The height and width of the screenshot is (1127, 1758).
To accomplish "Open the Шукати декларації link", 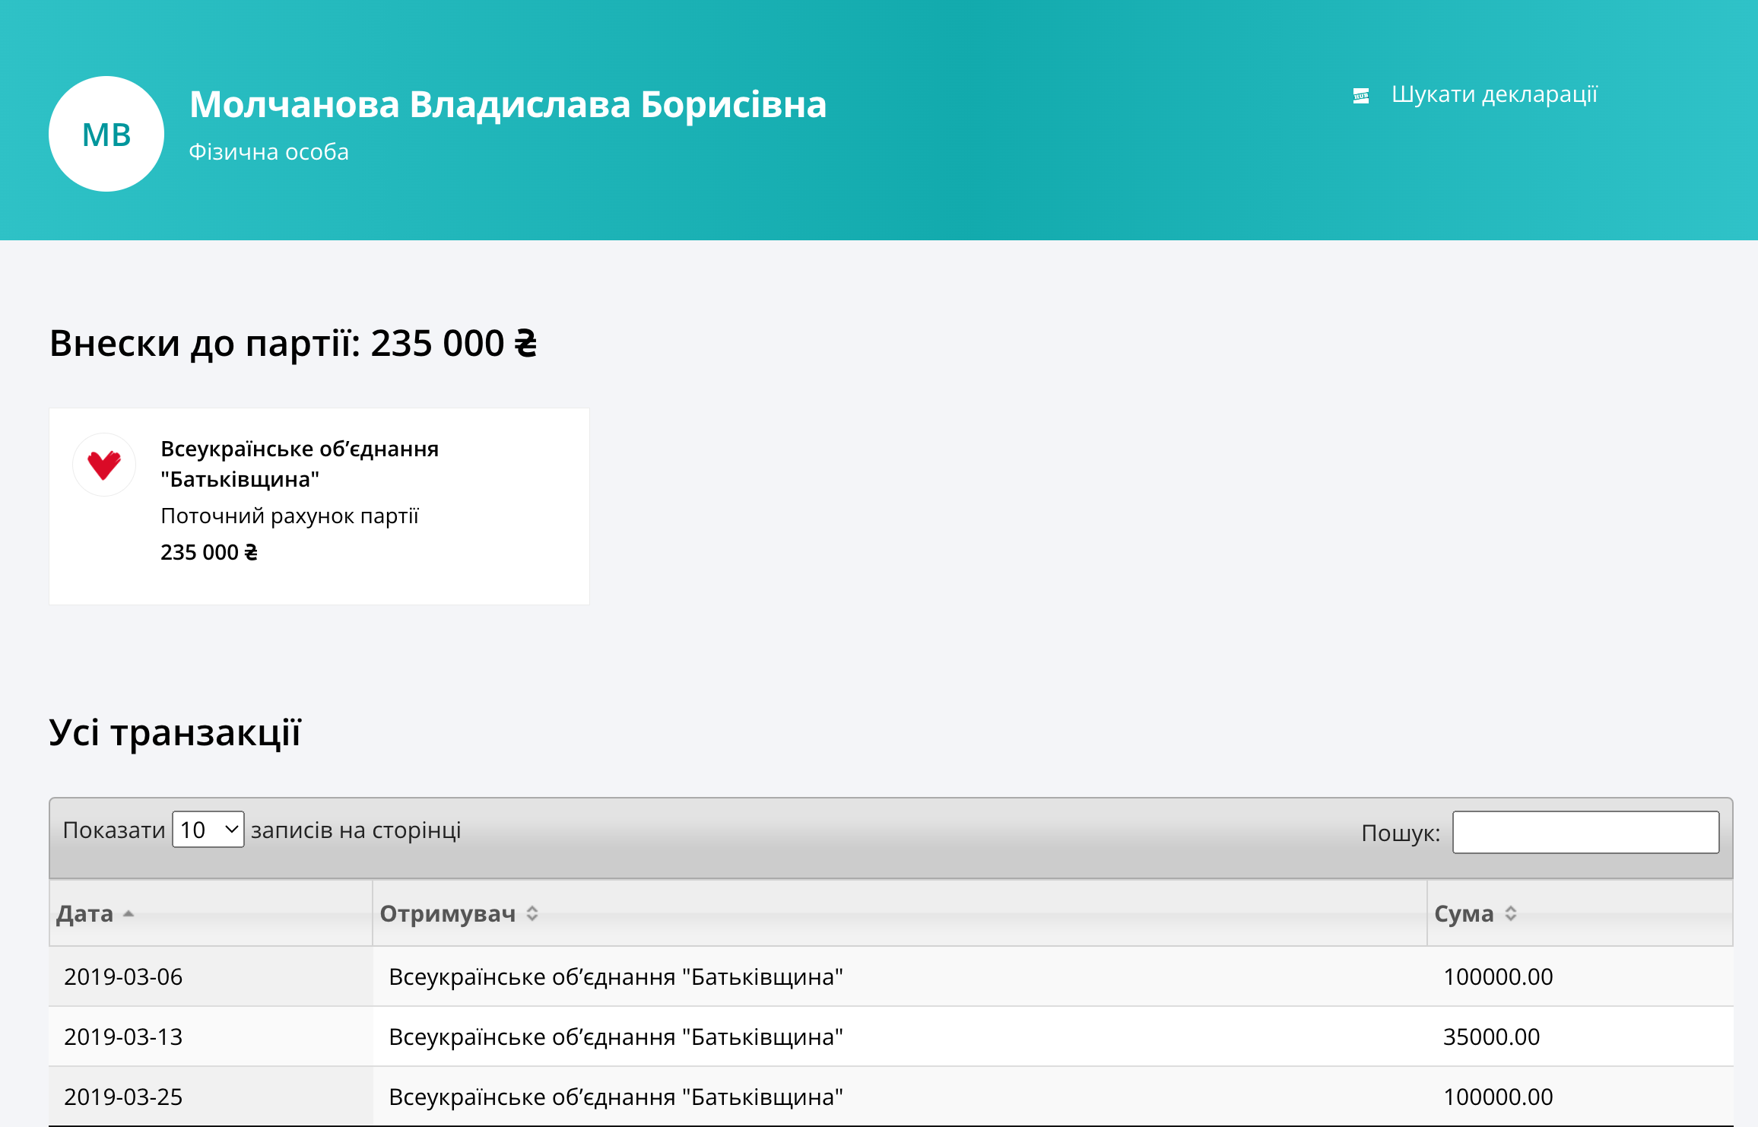I will pos(1494,94).
